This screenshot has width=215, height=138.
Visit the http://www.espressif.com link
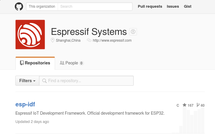112,40
